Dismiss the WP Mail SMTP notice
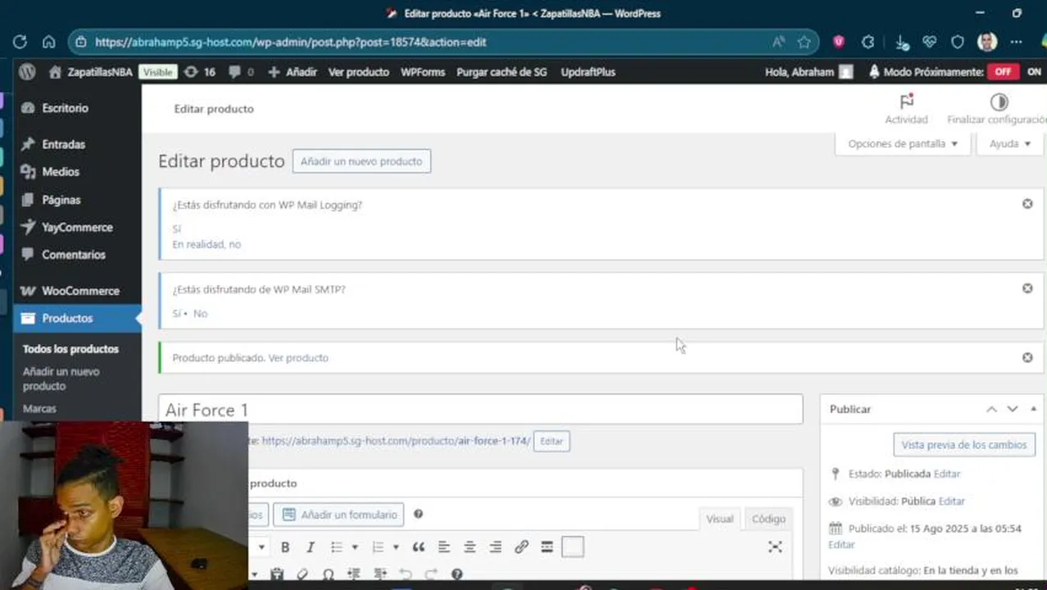Image resolution: width=1047 pixels, height=590 pixels. pyautogui.click(x=1027, y=288)
